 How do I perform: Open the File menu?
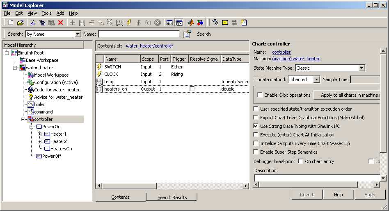pos(7,13)
